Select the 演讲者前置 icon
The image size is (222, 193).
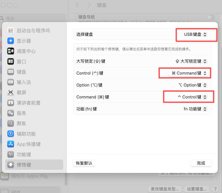[x=11, y=103]
